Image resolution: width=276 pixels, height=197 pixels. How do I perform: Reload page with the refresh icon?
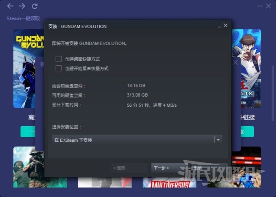34,6
